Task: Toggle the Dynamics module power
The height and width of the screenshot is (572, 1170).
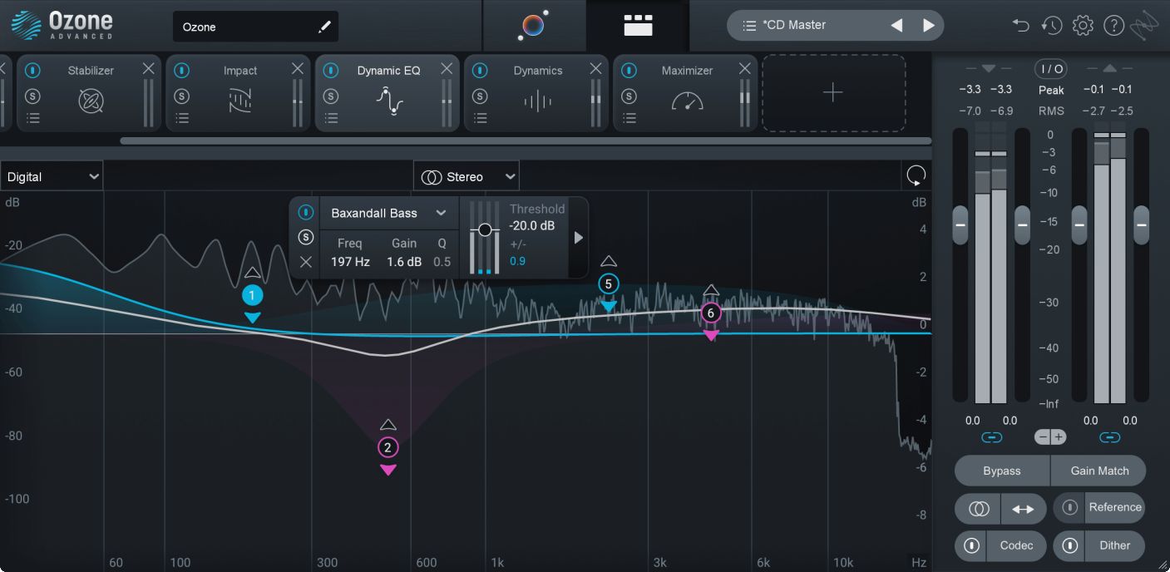Action: click(480, 71)
